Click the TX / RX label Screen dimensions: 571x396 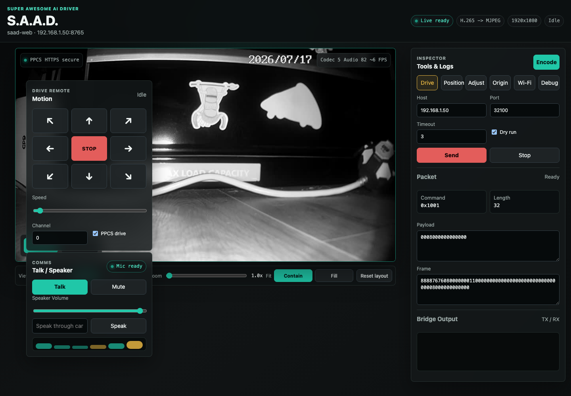pos(550,319)
